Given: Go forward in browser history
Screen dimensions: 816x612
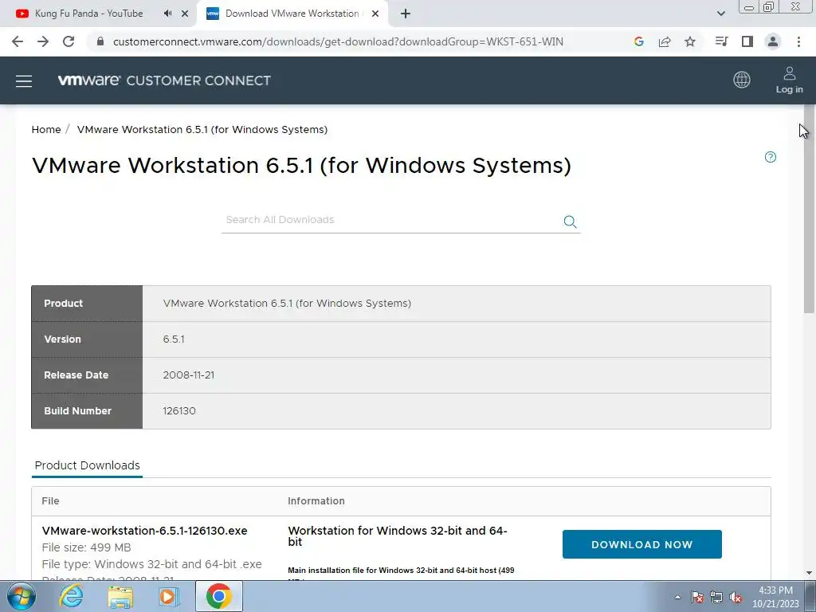Looking at the screenshot, I should point(43,41).
